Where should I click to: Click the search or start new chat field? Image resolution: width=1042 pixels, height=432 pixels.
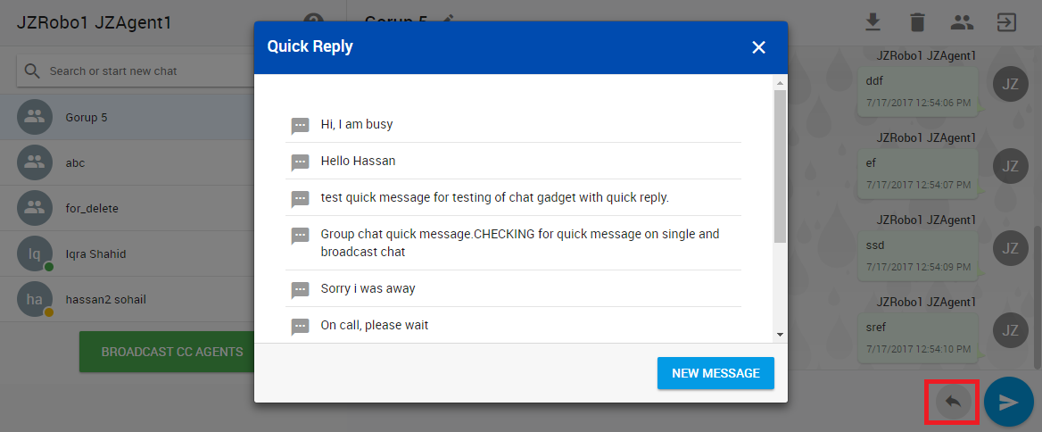[143, 71]
